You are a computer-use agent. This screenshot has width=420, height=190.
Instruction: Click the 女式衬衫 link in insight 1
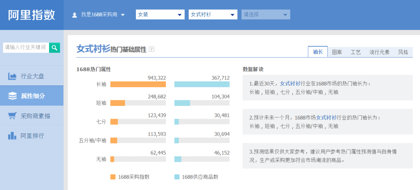[290, 84]
